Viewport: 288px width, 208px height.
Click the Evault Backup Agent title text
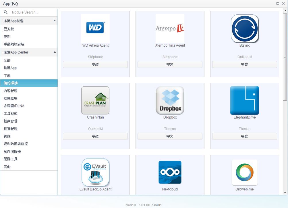pyautogui.click(x=95, y=189)
